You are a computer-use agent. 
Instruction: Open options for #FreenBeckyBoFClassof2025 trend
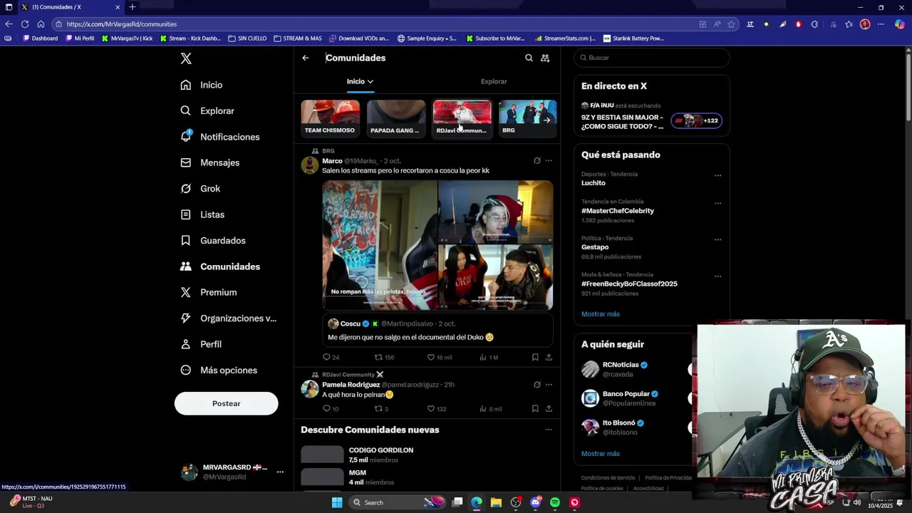pyautogui.click(x=717, y=276)
